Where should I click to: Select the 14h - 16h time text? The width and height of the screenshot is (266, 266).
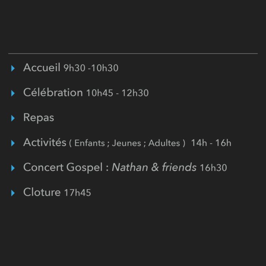click(211, 143)
